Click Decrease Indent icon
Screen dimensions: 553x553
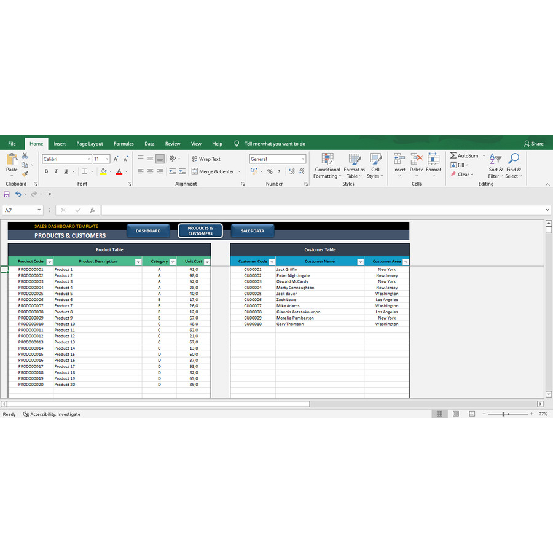[x=173, y=171]
